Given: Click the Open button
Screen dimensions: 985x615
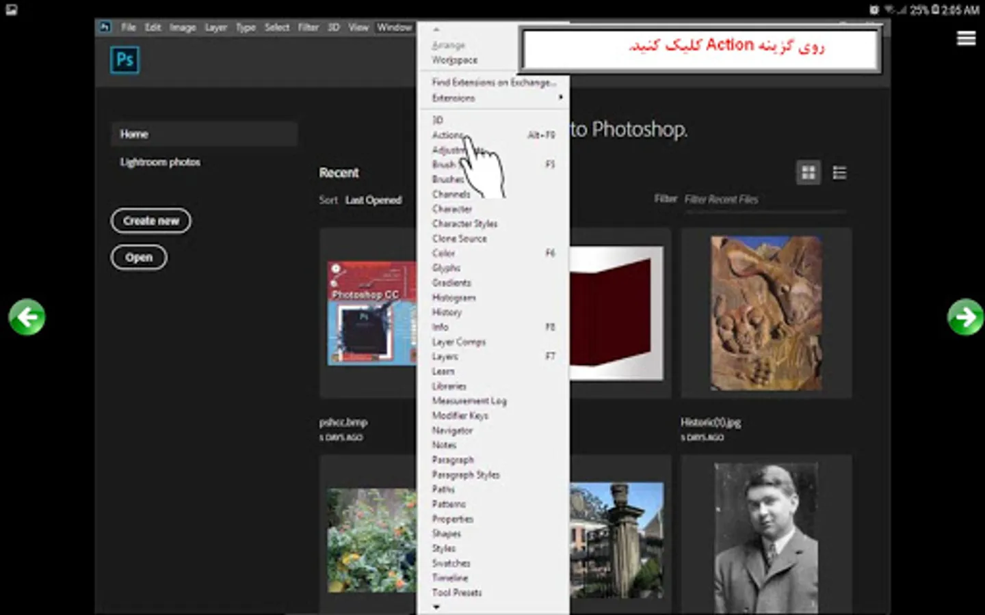Looking at the screenshot, I should 139,258.
